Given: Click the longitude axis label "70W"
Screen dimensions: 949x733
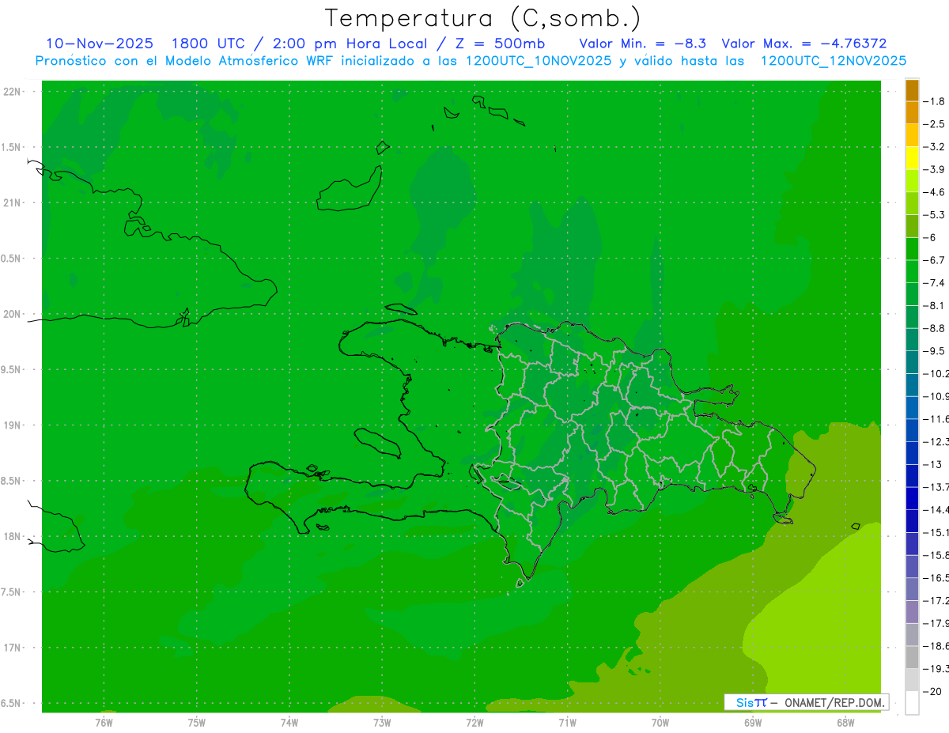Looking at the screenshot, I should (x=660, y=723).
